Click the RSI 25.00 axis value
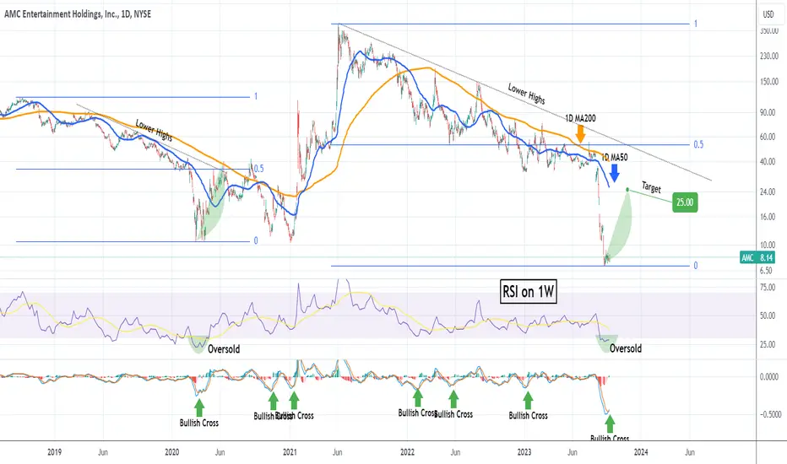 (768, 344)
